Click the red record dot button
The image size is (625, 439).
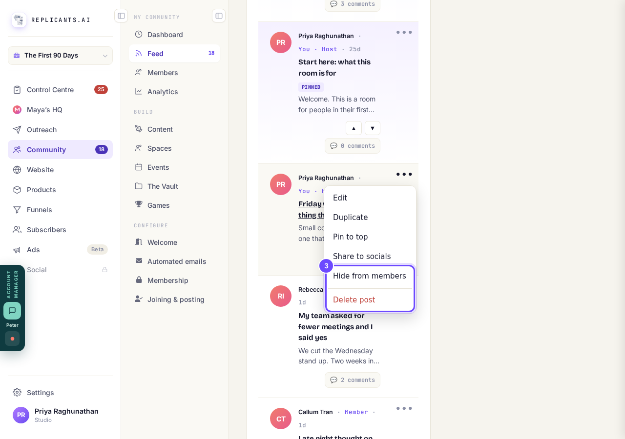click(12, 339)
